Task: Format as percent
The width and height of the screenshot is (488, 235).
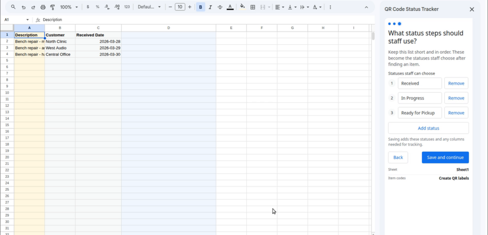Action: coord(98,7)
